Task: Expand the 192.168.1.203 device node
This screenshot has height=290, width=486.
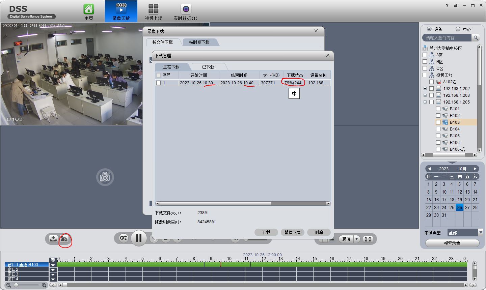Action: (x=425, y=95)
